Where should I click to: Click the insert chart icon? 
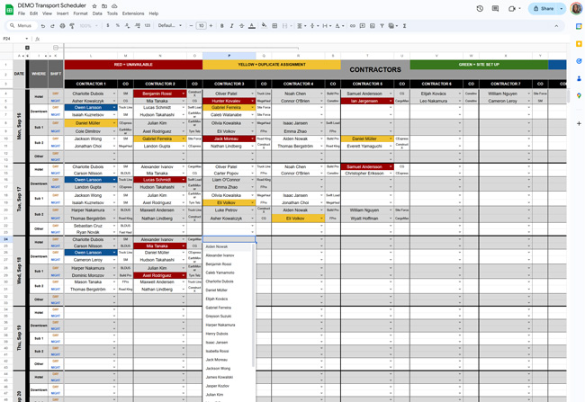click(x=373, y=26)
